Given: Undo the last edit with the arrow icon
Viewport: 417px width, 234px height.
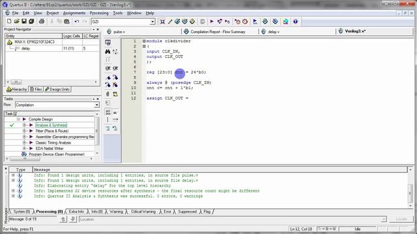Looking at the screenshot, I should point(77,21).
